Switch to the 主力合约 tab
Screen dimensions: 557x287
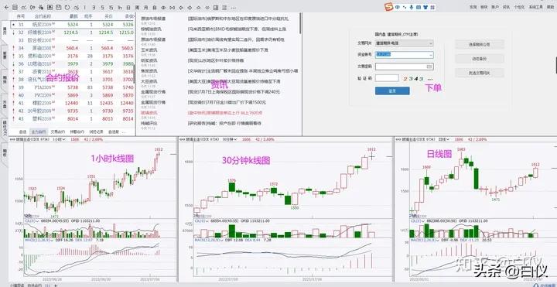pyautogui.click(x=39, y=132)
